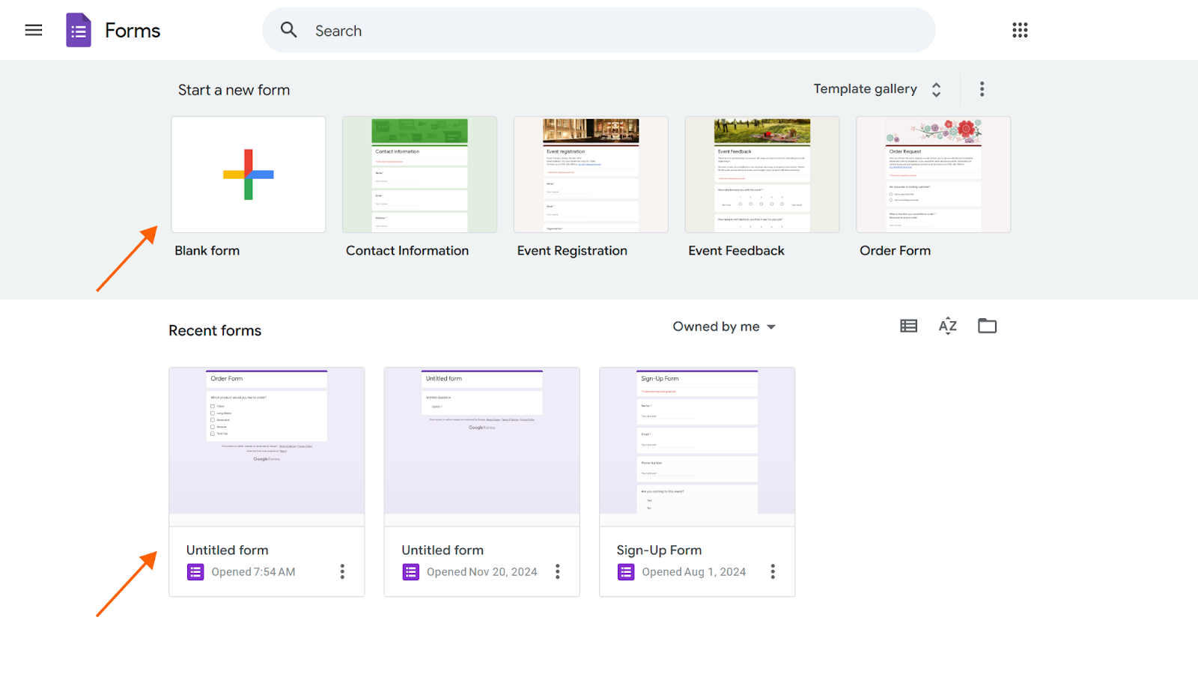This screenshot has width=1198, height=674.
Task: Click the Start a new form heading
Action: pyautogui.click(x=234, y=90)
